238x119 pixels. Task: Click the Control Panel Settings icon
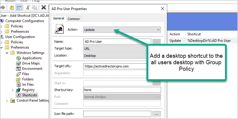click(12, 100)
